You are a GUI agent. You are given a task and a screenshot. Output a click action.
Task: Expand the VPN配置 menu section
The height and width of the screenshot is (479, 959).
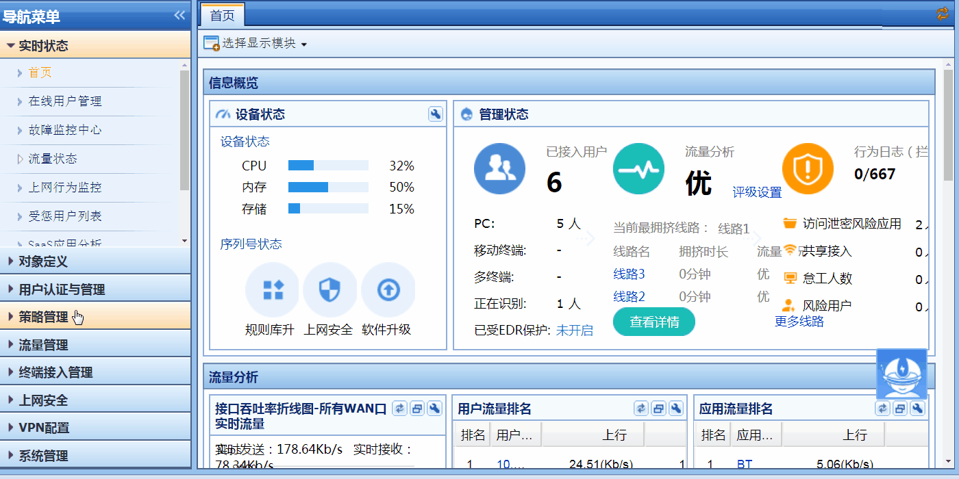tap(95, 428)
